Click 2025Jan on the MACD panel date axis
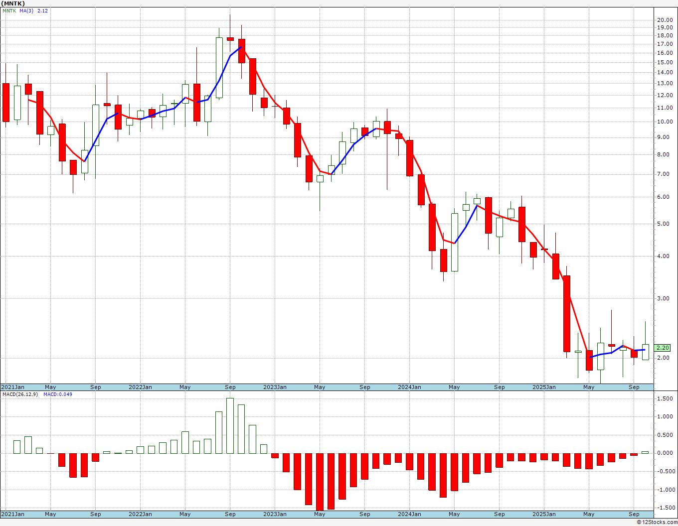 (544, 514)
